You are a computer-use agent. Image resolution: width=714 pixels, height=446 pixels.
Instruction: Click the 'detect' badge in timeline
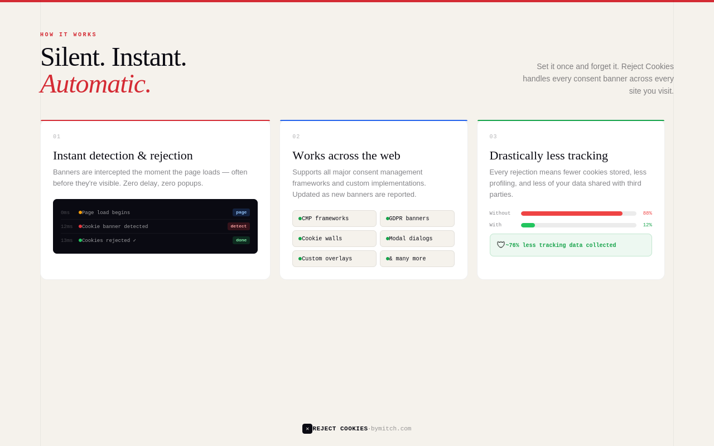(239, 226)
